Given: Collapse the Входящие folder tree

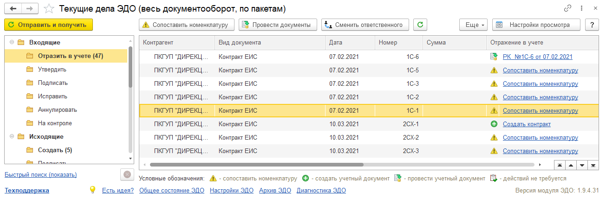Looking at the screenshot, I should pyautogui.click(x=12, y=43).
